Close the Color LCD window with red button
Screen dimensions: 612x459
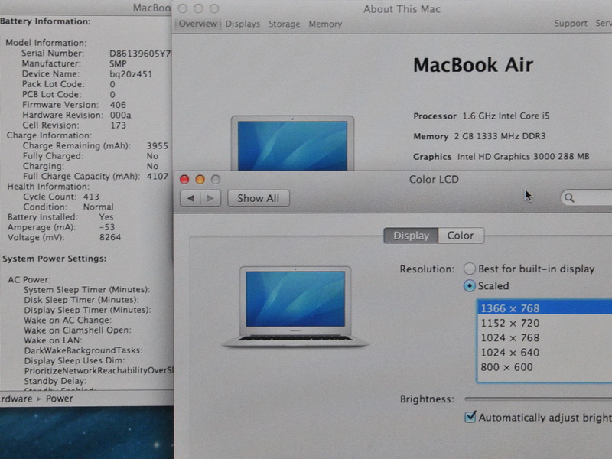pyautogui.click(x=184, y=179)
